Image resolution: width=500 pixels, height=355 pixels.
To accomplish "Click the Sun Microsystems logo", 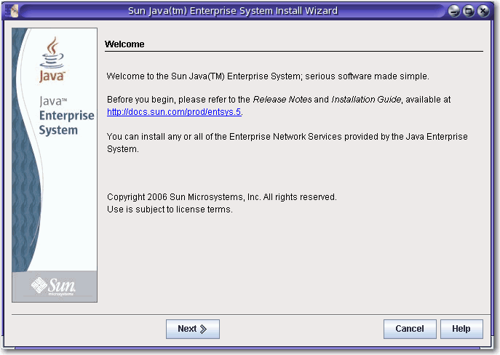I will pyautogui.click(x=54, y=286).
